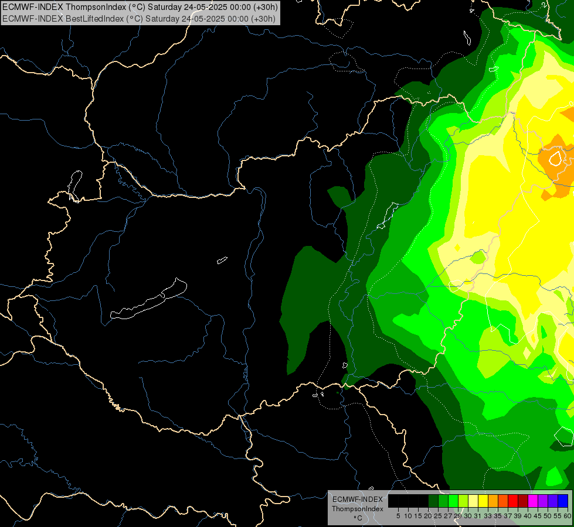Click the legend tick value "50"
574x527 pixels.
(548, 516)
